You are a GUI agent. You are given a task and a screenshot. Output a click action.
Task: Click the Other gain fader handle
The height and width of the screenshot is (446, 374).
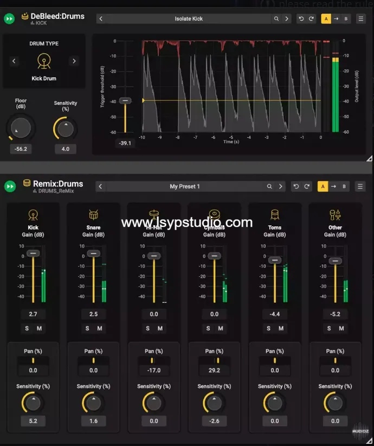pyautogui.click(x=336, y=261)
